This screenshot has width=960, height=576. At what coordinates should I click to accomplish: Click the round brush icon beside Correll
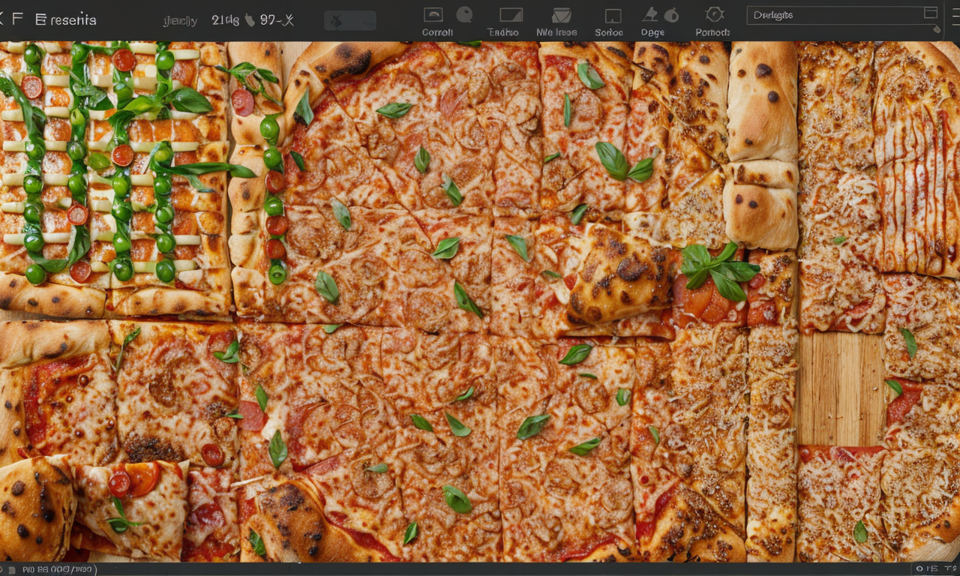coord(466,13)
